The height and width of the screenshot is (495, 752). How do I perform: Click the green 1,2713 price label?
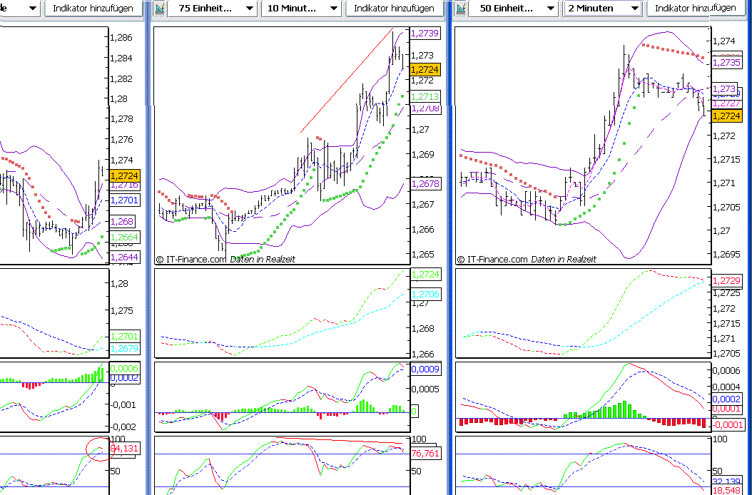pos(426,96)
